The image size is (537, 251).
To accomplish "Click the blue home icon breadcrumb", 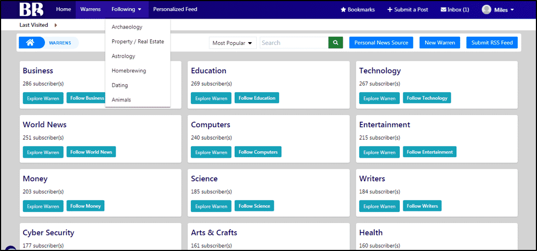I will [31, 43].
